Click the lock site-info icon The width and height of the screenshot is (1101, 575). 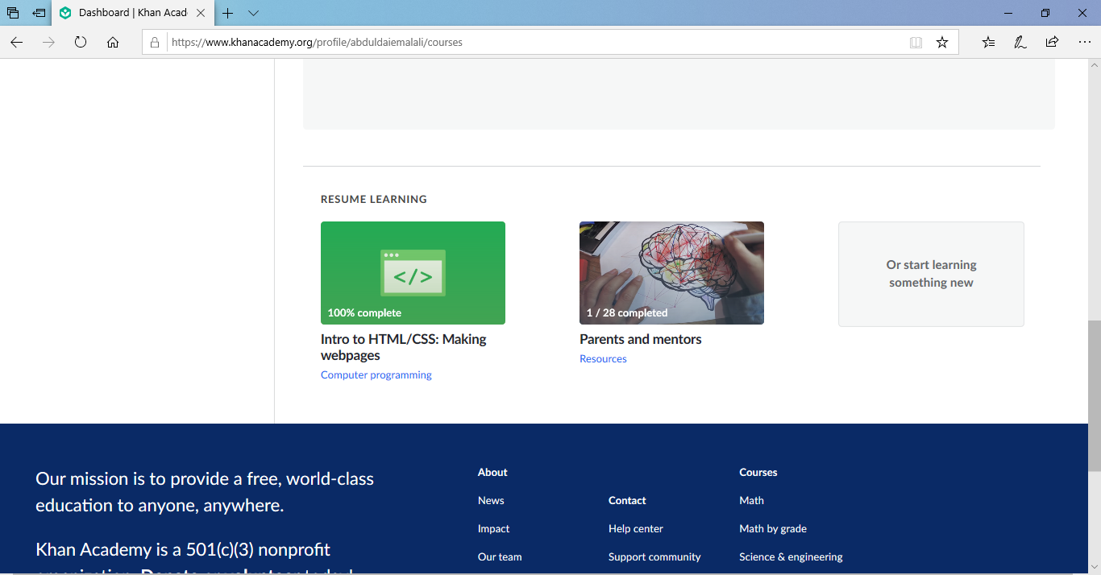tap(155, 43)
